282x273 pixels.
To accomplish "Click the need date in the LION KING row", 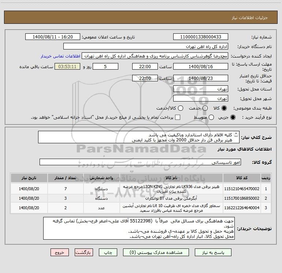I will point(29,189).
